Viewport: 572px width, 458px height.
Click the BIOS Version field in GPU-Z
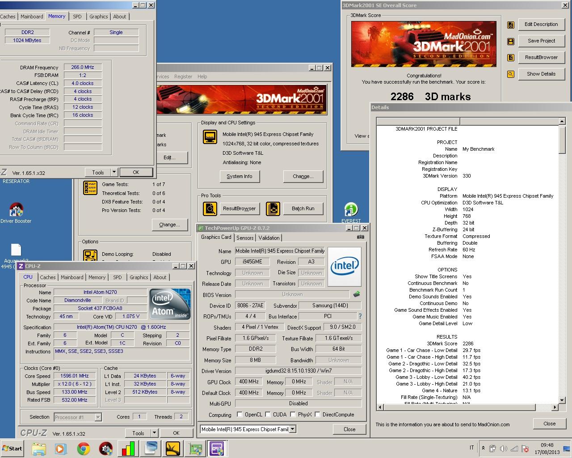[292, 294]
